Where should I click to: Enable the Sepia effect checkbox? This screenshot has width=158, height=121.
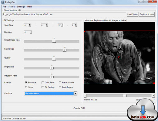26,87
